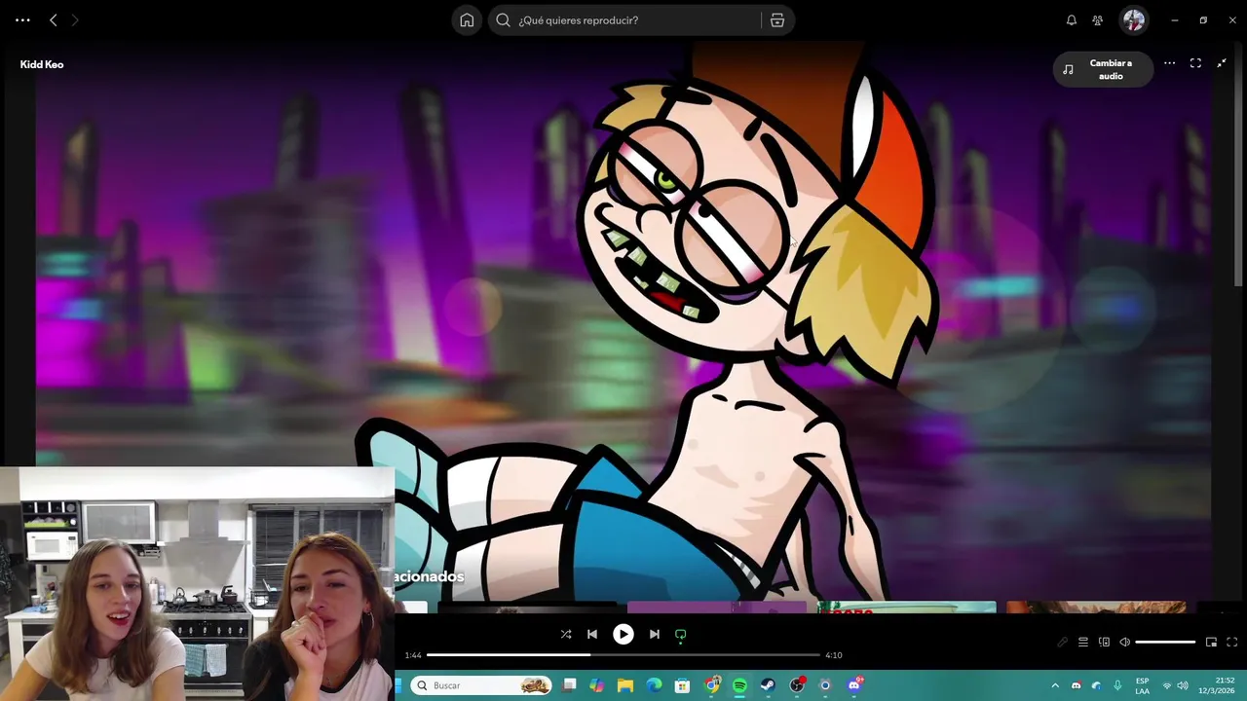
Task: Open Microsoft Edge from taskbar
Action: point(655,685)
